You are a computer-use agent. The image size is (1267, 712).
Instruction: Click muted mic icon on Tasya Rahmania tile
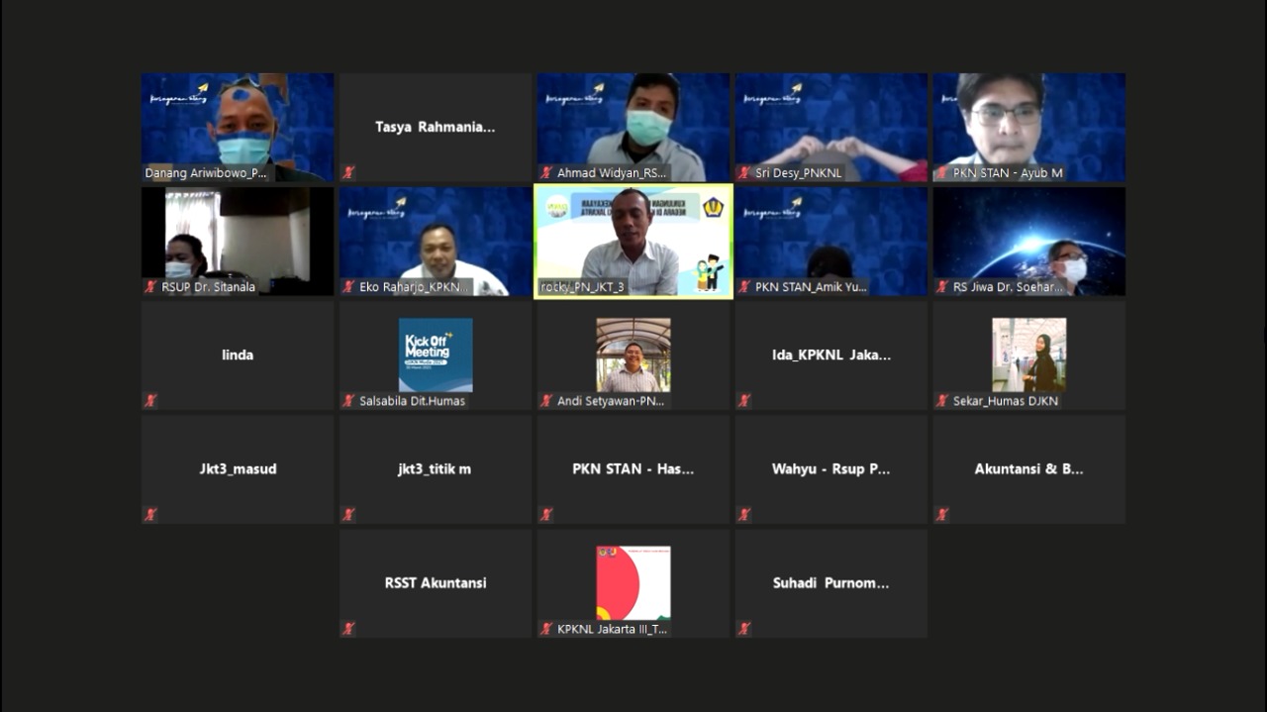pyautogui.click(x=348, y=172)
